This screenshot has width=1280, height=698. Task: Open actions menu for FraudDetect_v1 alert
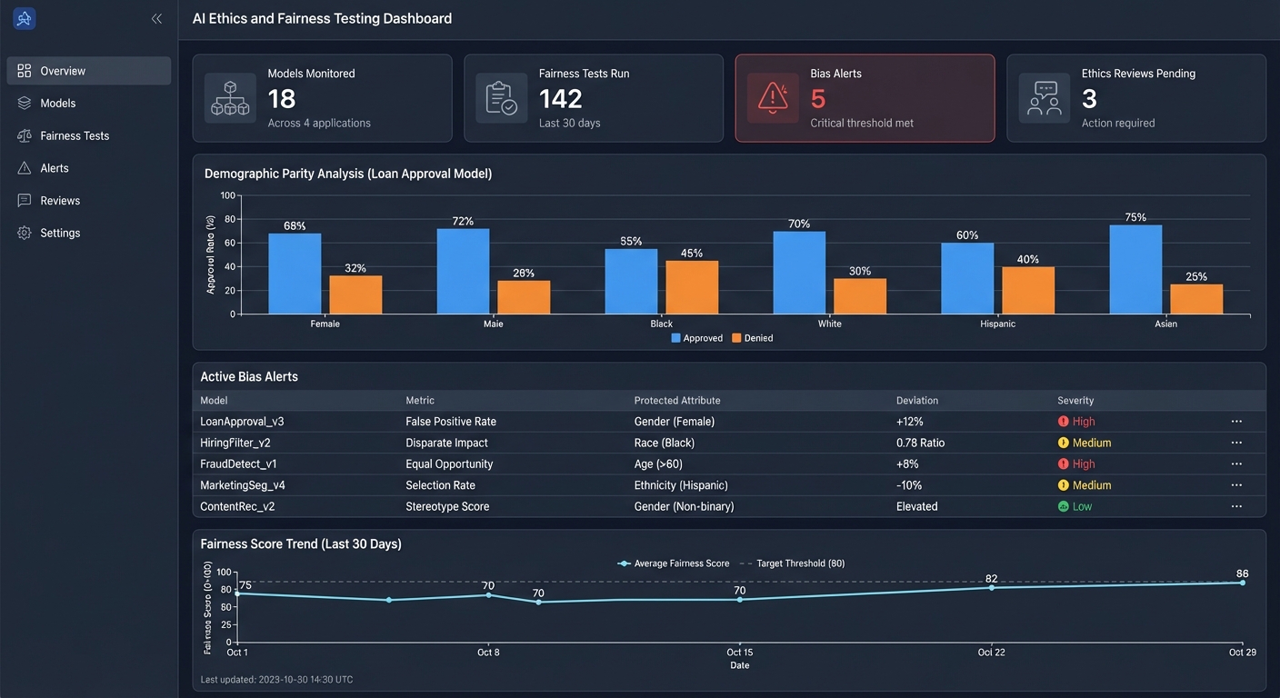pyautogui.click(x=1236, y=464)
